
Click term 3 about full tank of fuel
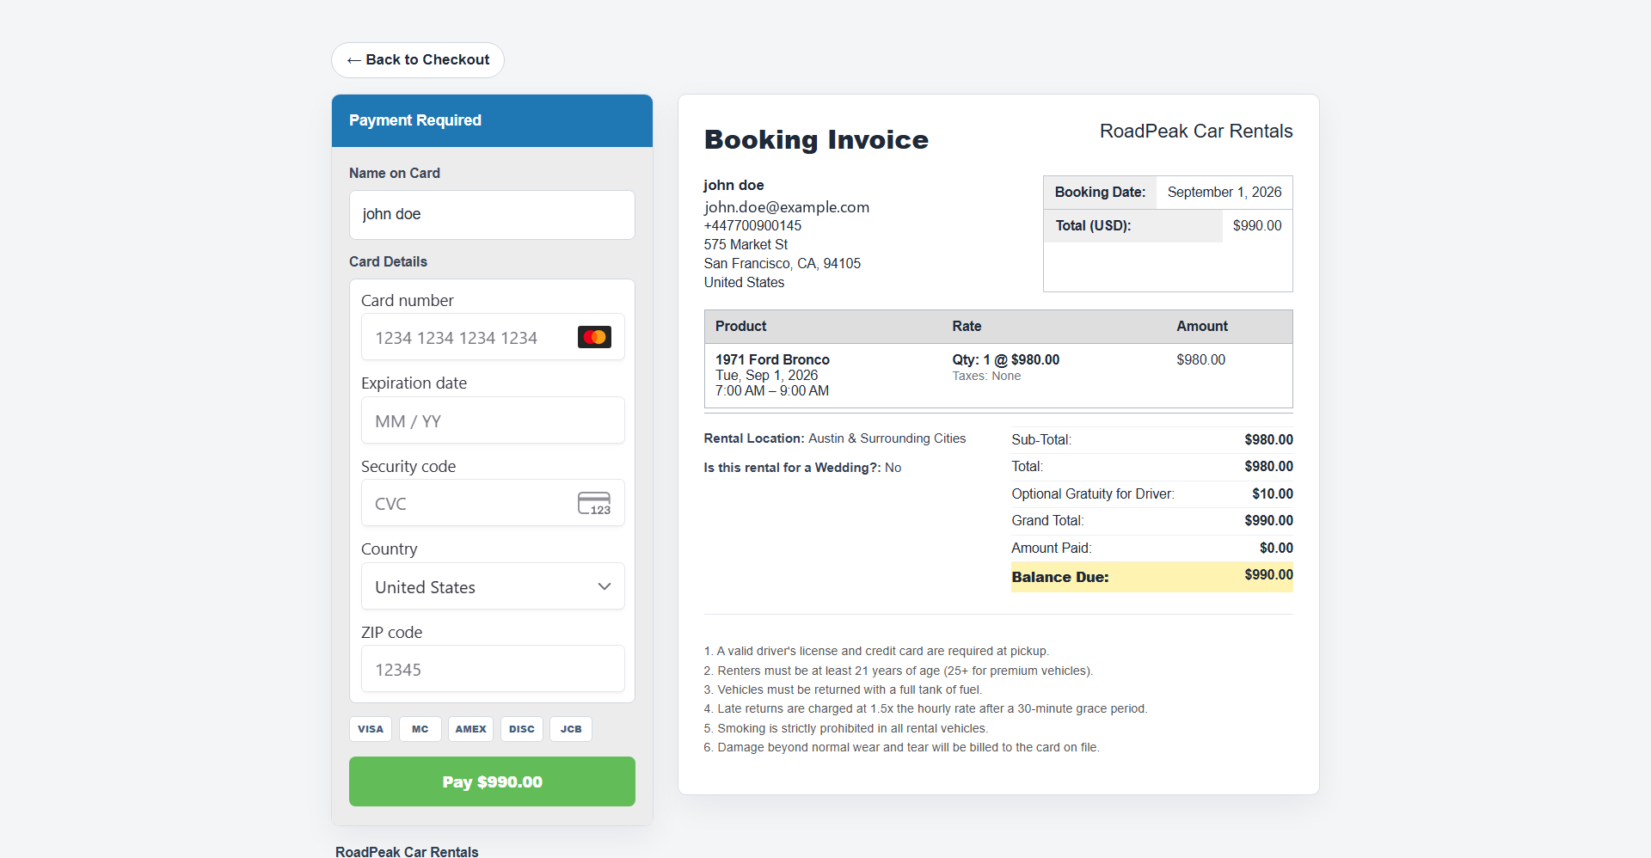(x=843, y=690)
